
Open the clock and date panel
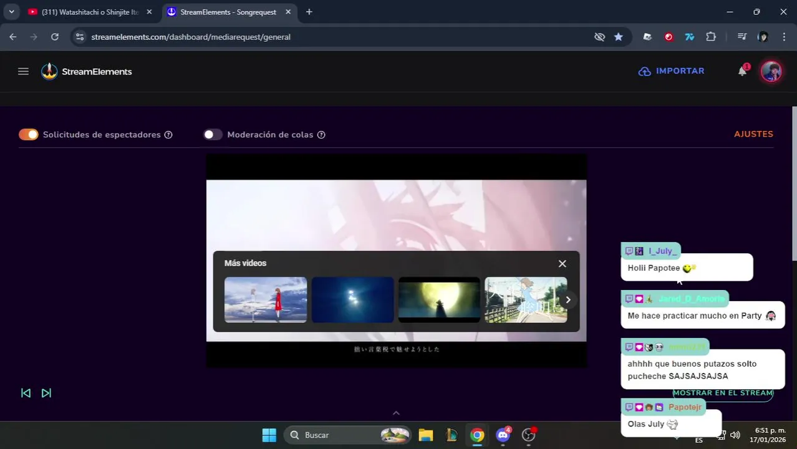(768, 435)
